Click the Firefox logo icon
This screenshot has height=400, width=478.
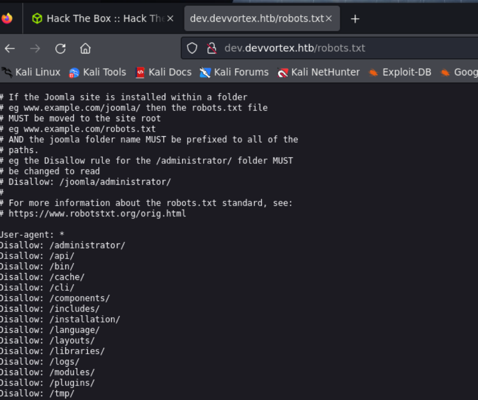[x=7, y=19]
